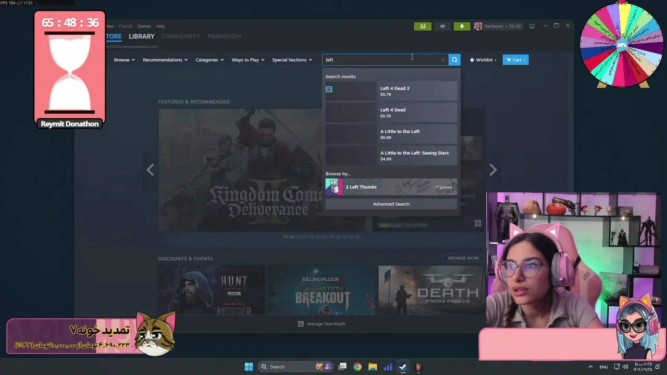Click the Manage Downloads icon

point(301,324)
